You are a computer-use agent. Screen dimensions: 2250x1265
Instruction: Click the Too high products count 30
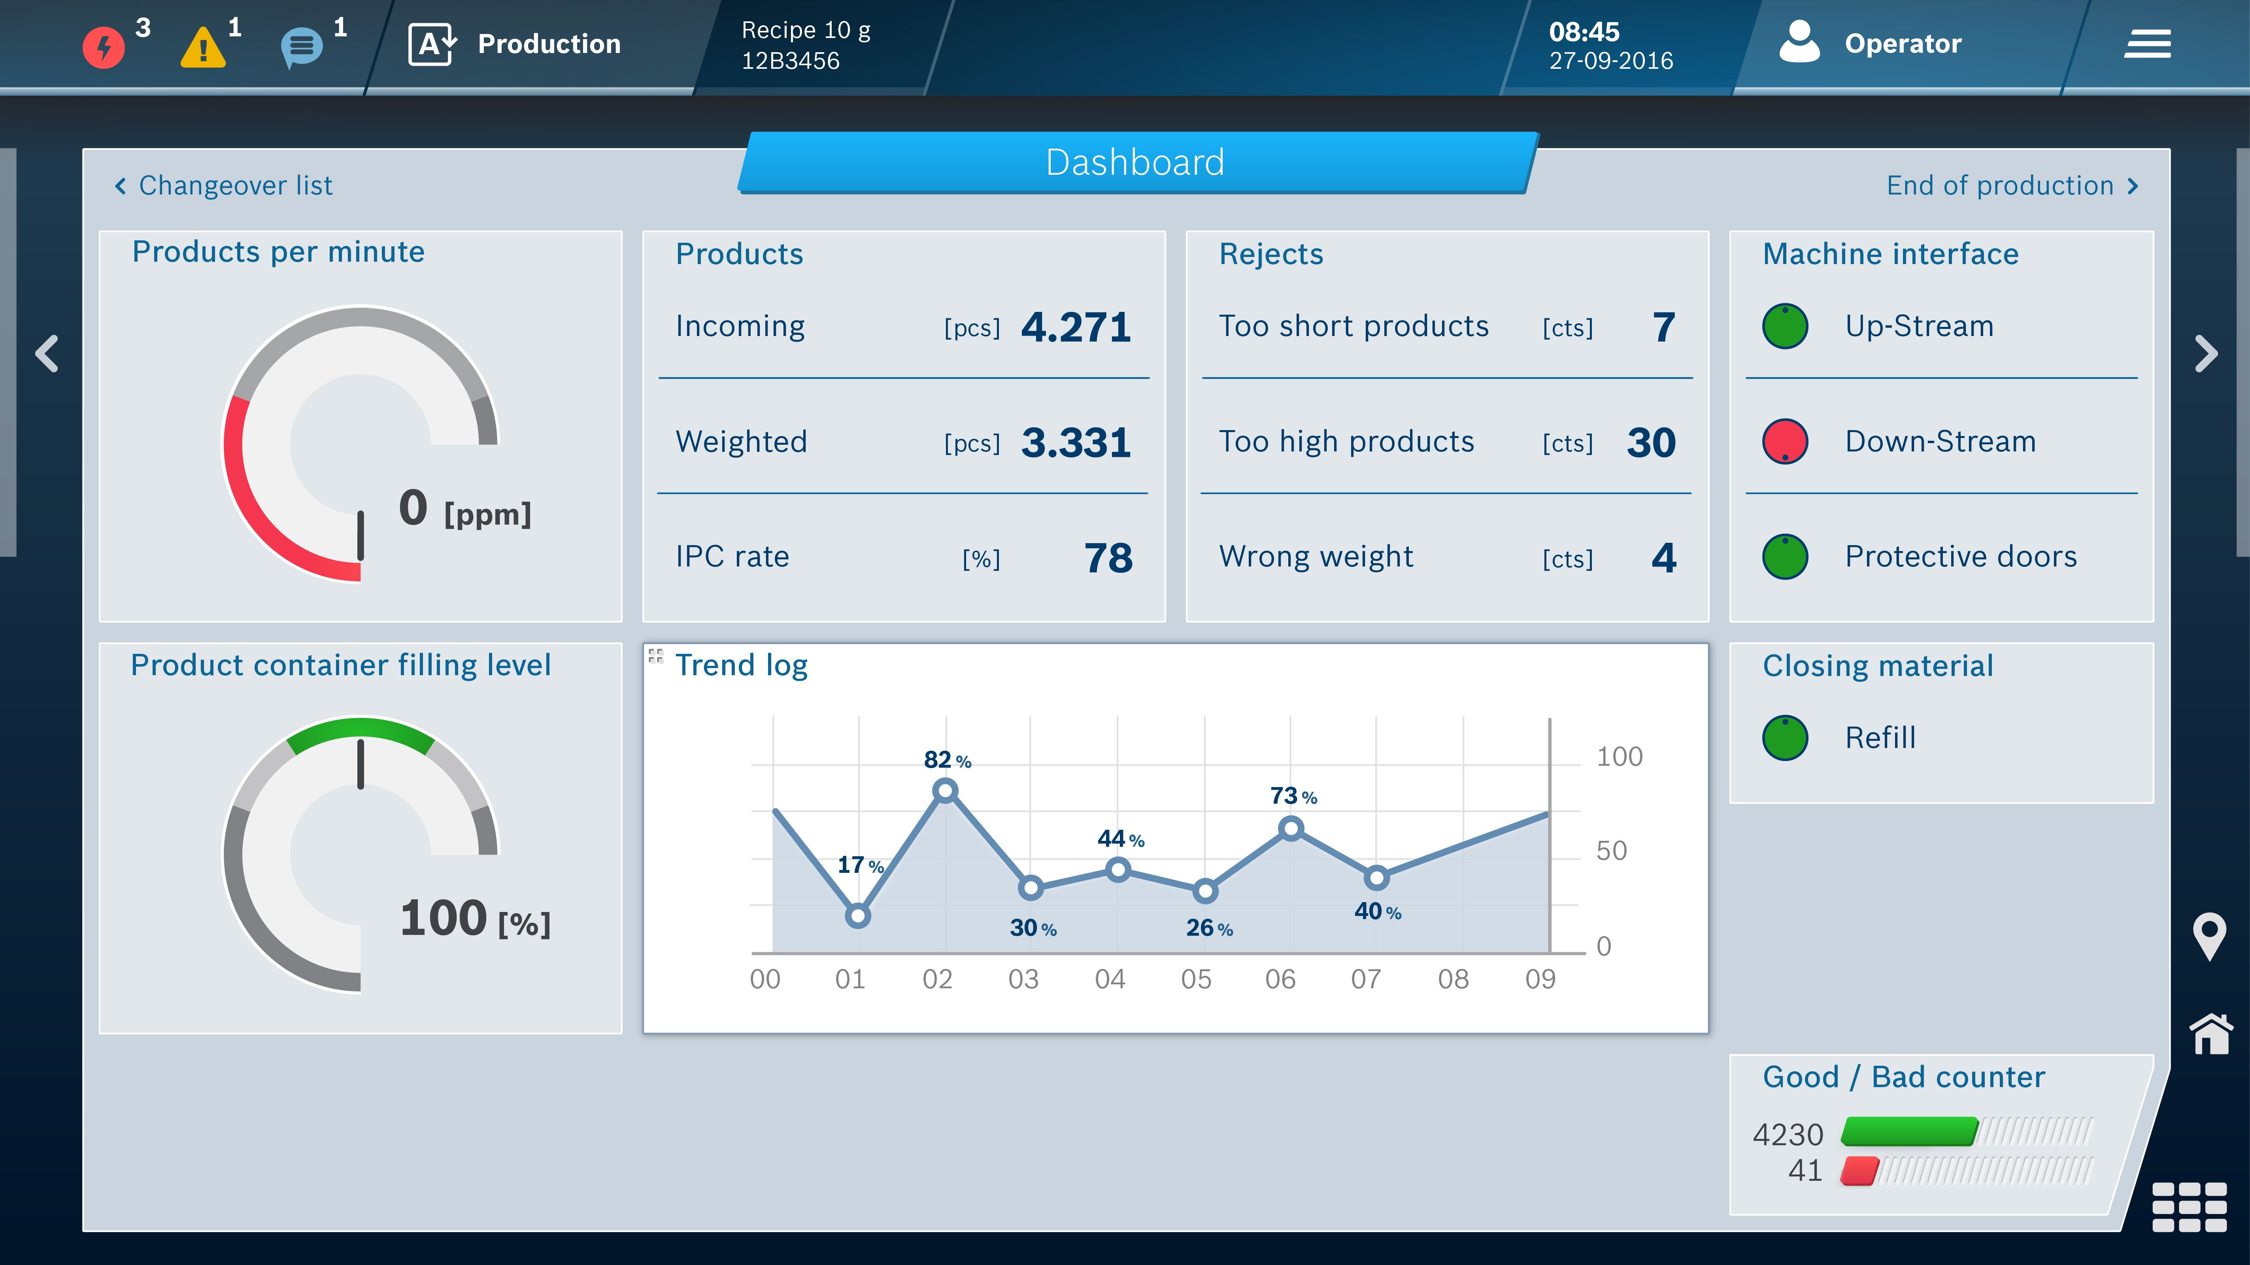pyautogui.click(x=1651, y=442)
